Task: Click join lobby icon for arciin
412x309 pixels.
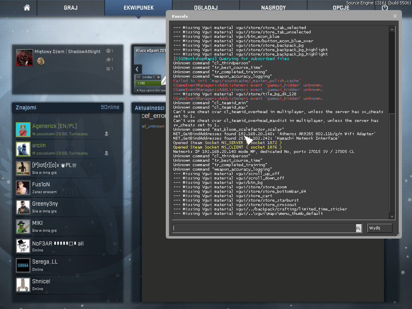Action: [106, 153]
